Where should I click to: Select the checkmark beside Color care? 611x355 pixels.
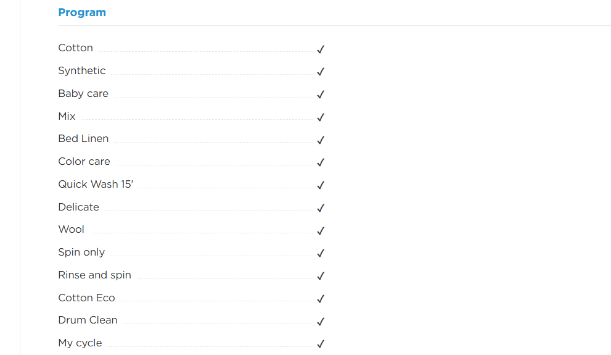coord(321,162)
